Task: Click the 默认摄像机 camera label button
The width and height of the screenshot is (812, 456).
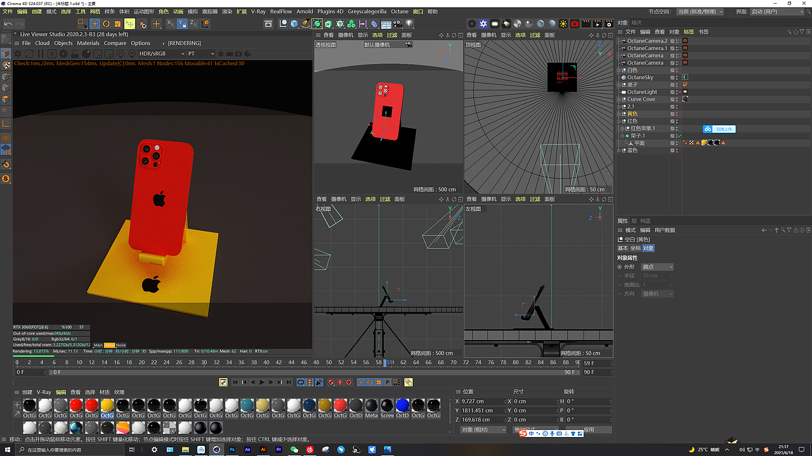Action: point(388,45)
